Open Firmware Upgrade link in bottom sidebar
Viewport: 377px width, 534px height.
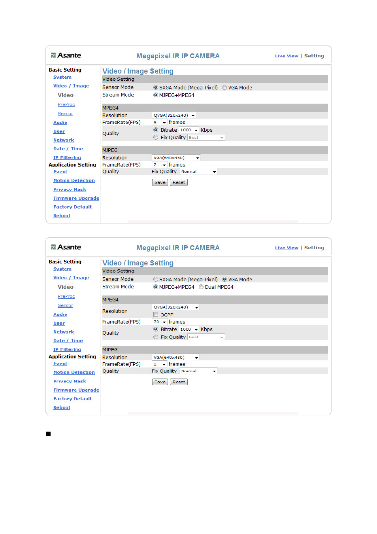(x=76, y=390)
